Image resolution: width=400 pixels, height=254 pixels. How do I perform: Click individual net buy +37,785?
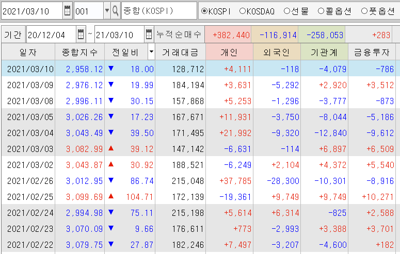tap(235, 181)
